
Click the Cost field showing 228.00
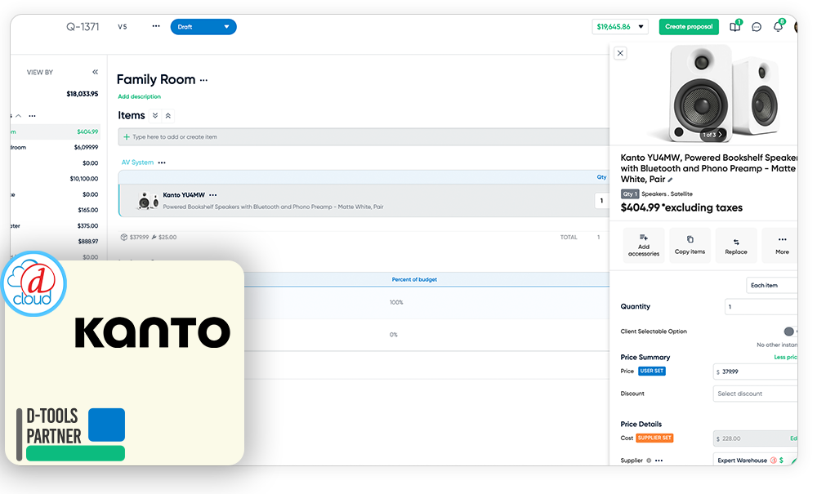(x=756, y=438)
